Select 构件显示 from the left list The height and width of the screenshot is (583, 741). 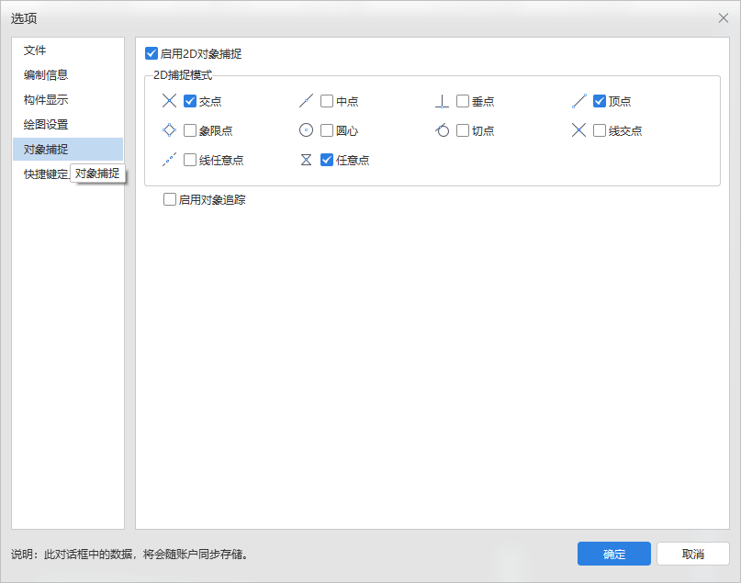click(x=46, y=100)
